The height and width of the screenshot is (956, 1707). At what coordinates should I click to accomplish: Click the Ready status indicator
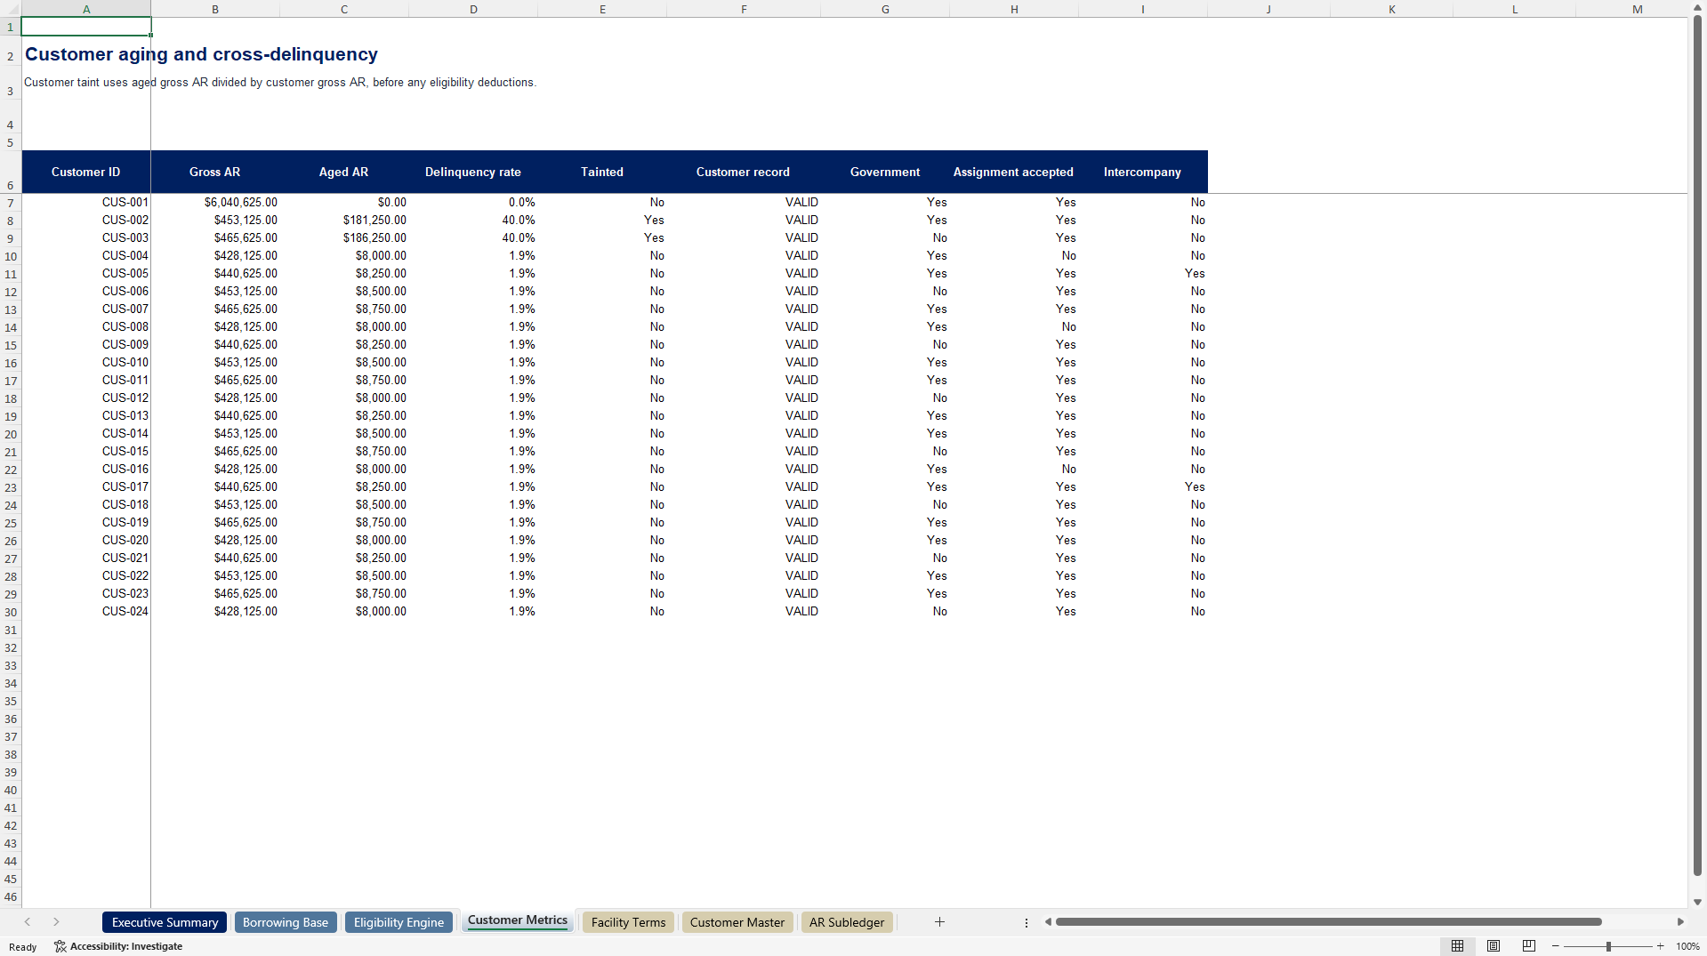[23, 947]
